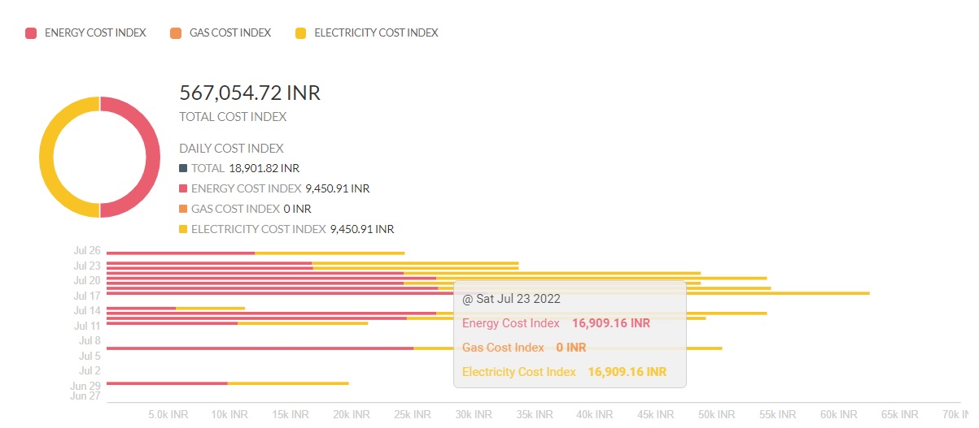Click the yellow square beside daily ELECTRICITY COST INDEX
The image size is (979, 428).
pyautogui.click(x=183, y=229)
